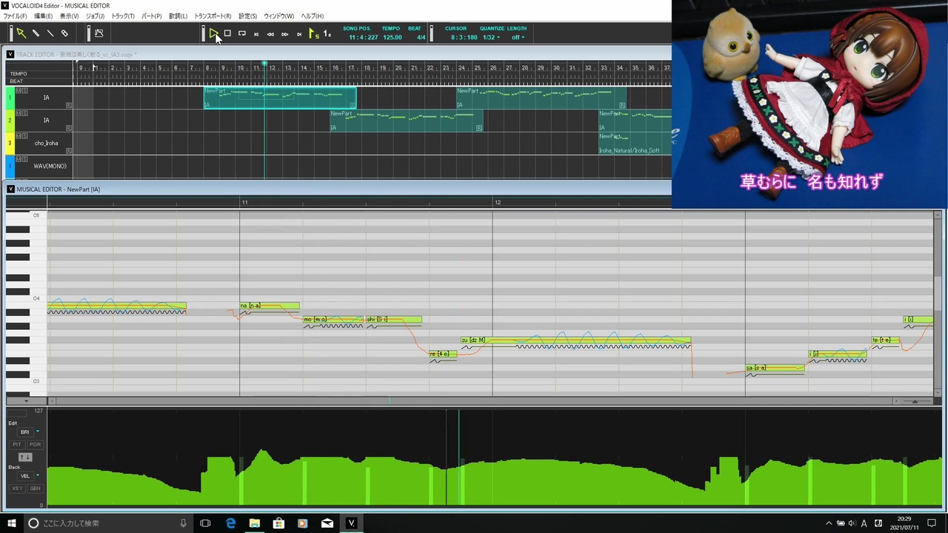Open File Explorer from the taskbar

click(254, 523)
